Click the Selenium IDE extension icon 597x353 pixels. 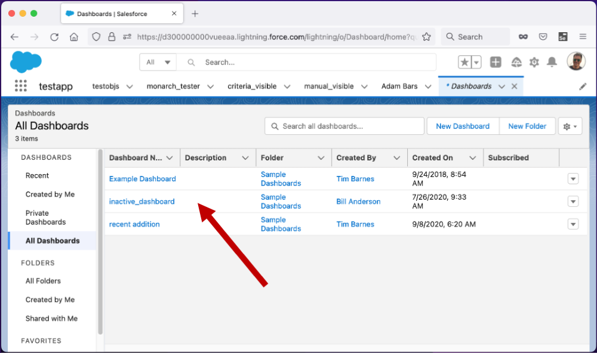pyautogui.click(x=563, y=37)
